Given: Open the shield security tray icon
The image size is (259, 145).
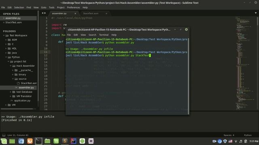Looking at the screenshot, I should point(225,141).
